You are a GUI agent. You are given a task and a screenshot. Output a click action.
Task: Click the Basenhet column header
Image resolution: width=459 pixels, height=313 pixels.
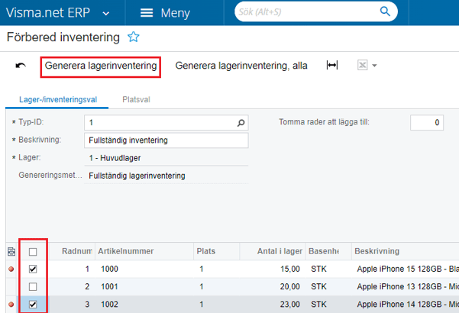pos(324,251)
